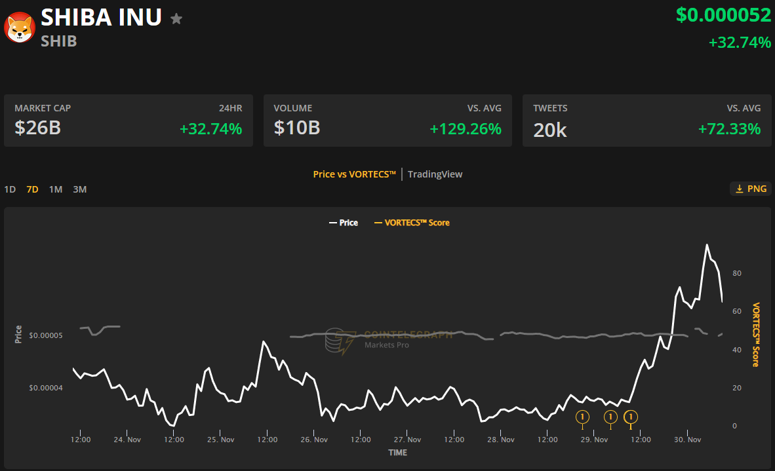Click the Shiba Inu coin logo
This screenshot has width=775, height=471.
pyautogui.click(x=20, y=28)
